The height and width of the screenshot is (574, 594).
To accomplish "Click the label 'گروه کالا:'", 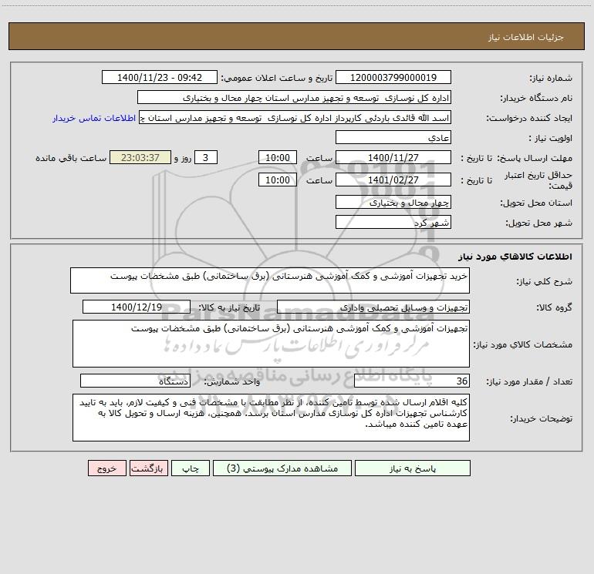I will [554, 307].
